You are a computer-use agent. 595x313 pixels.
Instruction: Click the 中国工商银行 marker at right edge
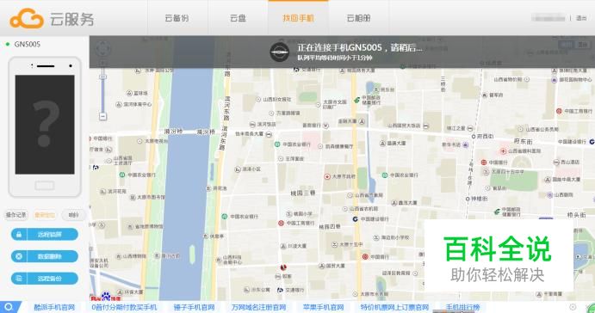pyautogui.click(x=574, y=111)
